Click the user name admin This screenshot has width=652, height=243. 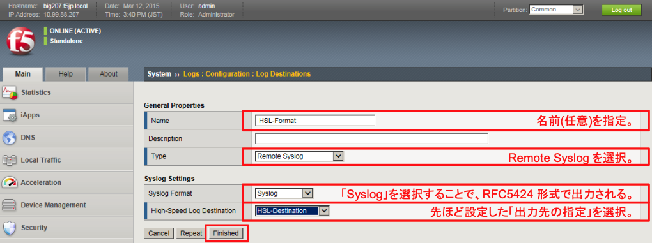[206, 6]
